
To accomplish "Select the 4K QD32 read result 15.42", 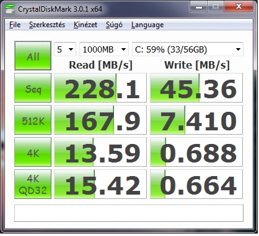I will [100, 184].
